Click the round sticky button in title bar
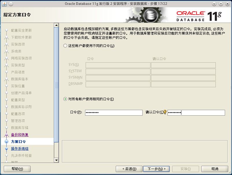Viewport: 232px width, 175px height. click(11, 4)
